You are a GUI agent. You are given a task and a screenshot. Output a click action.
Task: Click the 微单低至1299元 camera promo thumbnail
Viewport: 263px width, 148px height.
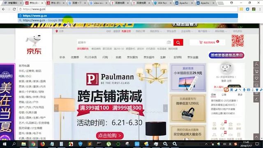[188, 109]
